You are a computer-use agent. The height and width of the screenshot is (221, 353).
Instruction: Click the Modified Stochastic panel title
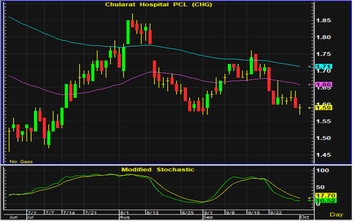pos(158,170)
